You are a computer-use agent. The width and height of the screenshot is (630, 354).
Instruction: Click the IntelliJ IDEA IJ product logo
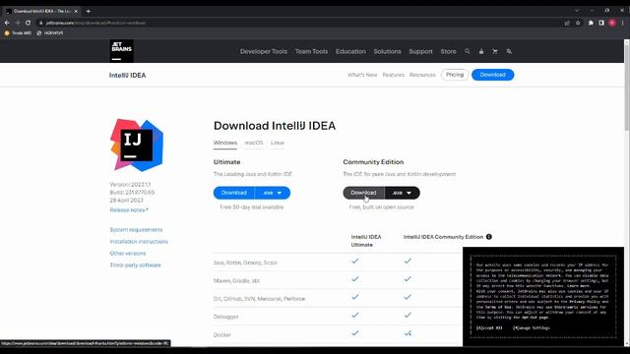click(x=137, y=145)
